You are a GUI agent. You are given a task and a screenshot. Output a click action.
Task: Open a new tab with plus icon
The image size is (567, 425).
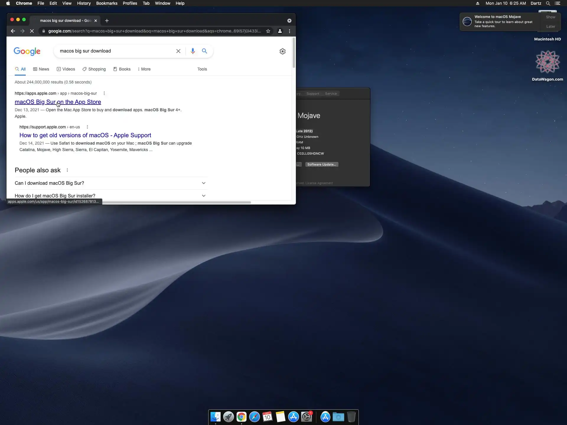[x=107, y=21]
